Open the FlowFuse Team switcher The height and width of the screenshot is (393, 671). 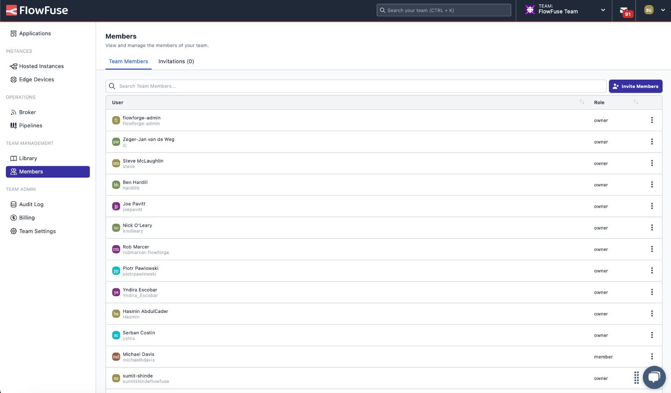click(x=564, y=10)
